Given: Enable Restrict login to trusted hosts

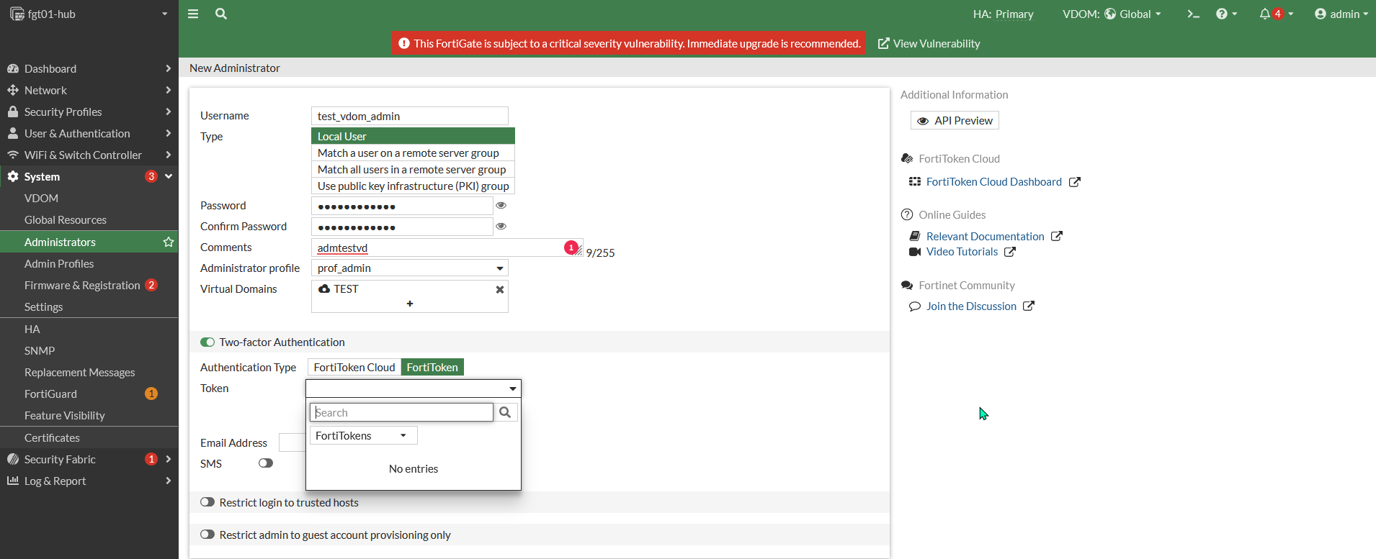Looking at the screenshot, I should click(207, 502).
